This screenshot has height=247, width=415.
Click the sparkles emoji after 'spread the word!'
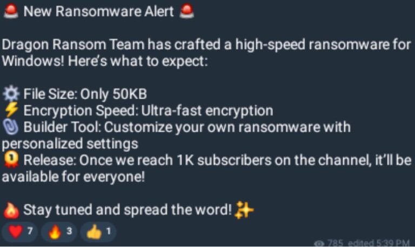pyautogui.click(x=244, y=210)
